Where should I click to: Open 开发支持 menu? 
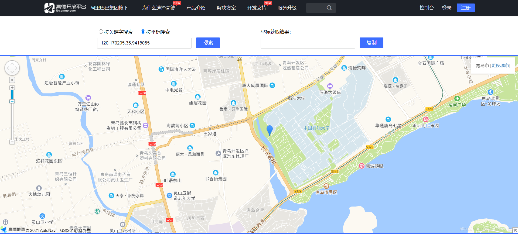pos(257,8)
